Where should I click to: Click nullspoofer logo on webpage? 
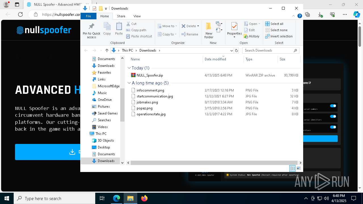point(44,30)
